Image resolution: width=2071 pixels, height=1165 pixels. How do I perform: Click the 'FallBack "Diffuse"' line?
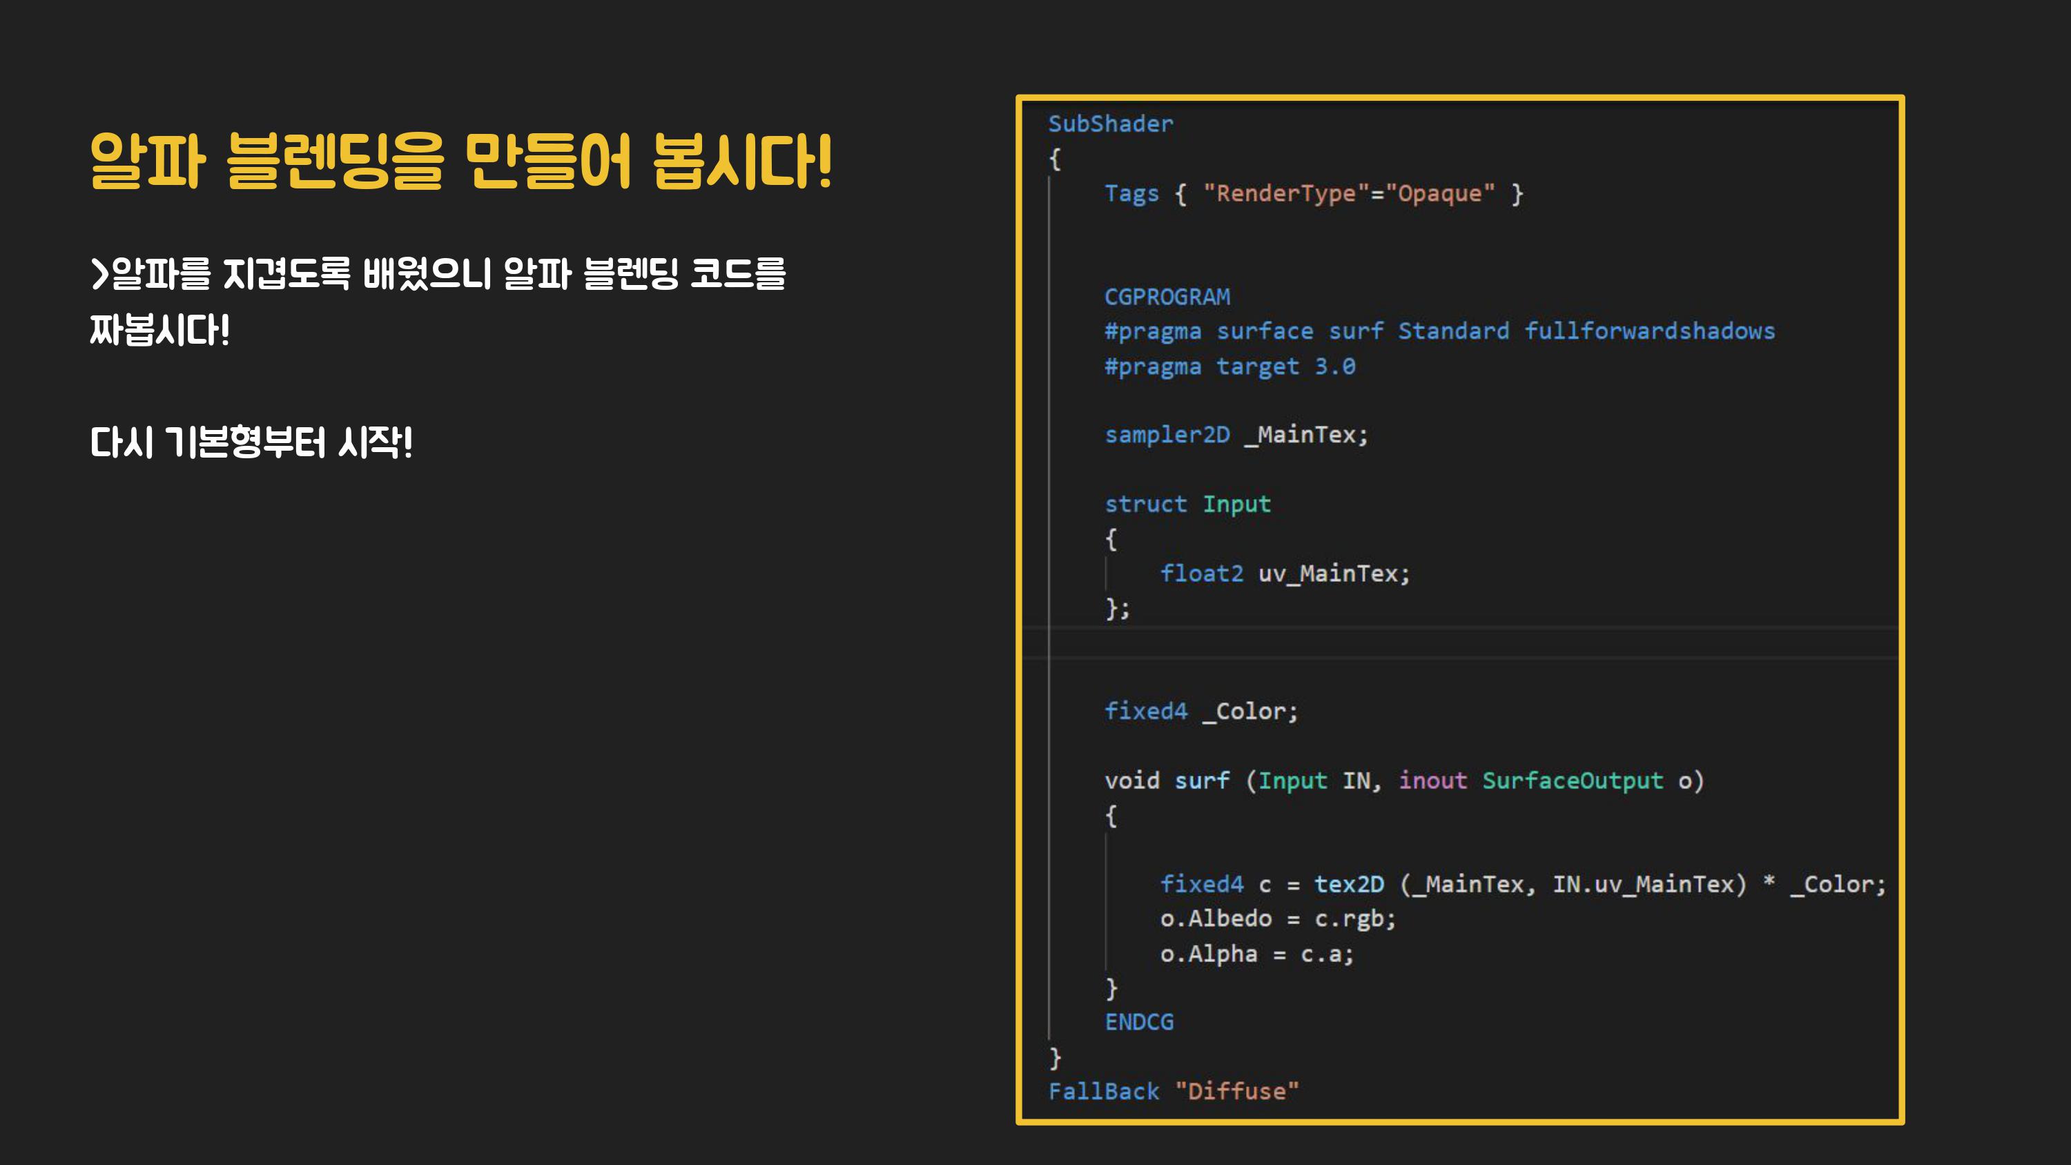1173,1091
